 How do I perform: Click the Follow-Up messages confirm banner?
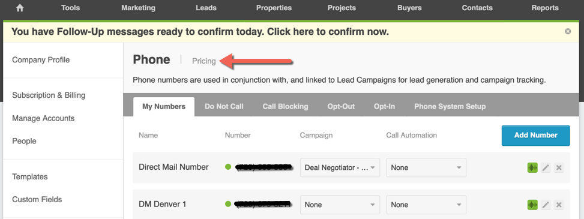[x=200, y=32]
